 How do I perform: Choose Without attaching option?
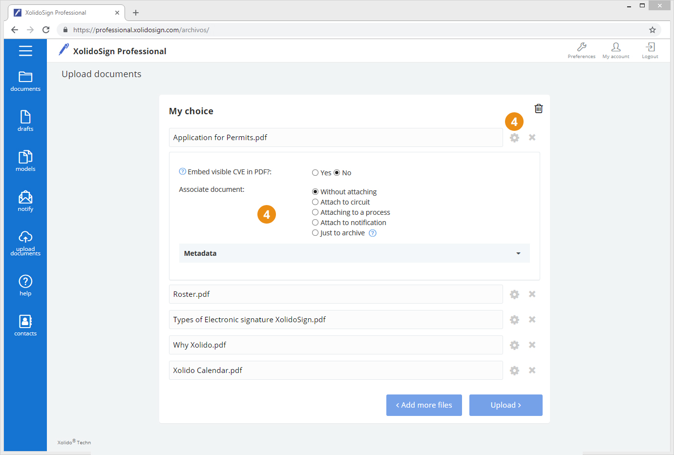(315, 192)
